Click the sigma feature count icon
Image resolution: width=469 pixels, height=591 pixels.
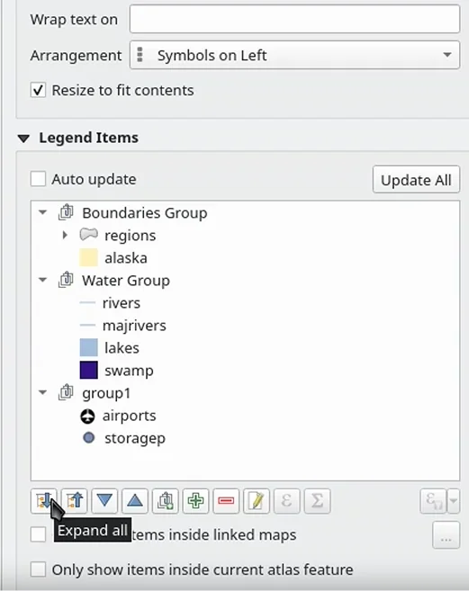(x=318, y=501)
